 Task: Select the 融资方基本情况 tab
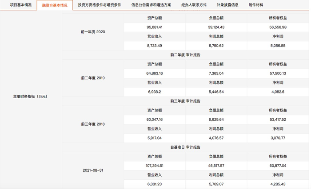55,5
